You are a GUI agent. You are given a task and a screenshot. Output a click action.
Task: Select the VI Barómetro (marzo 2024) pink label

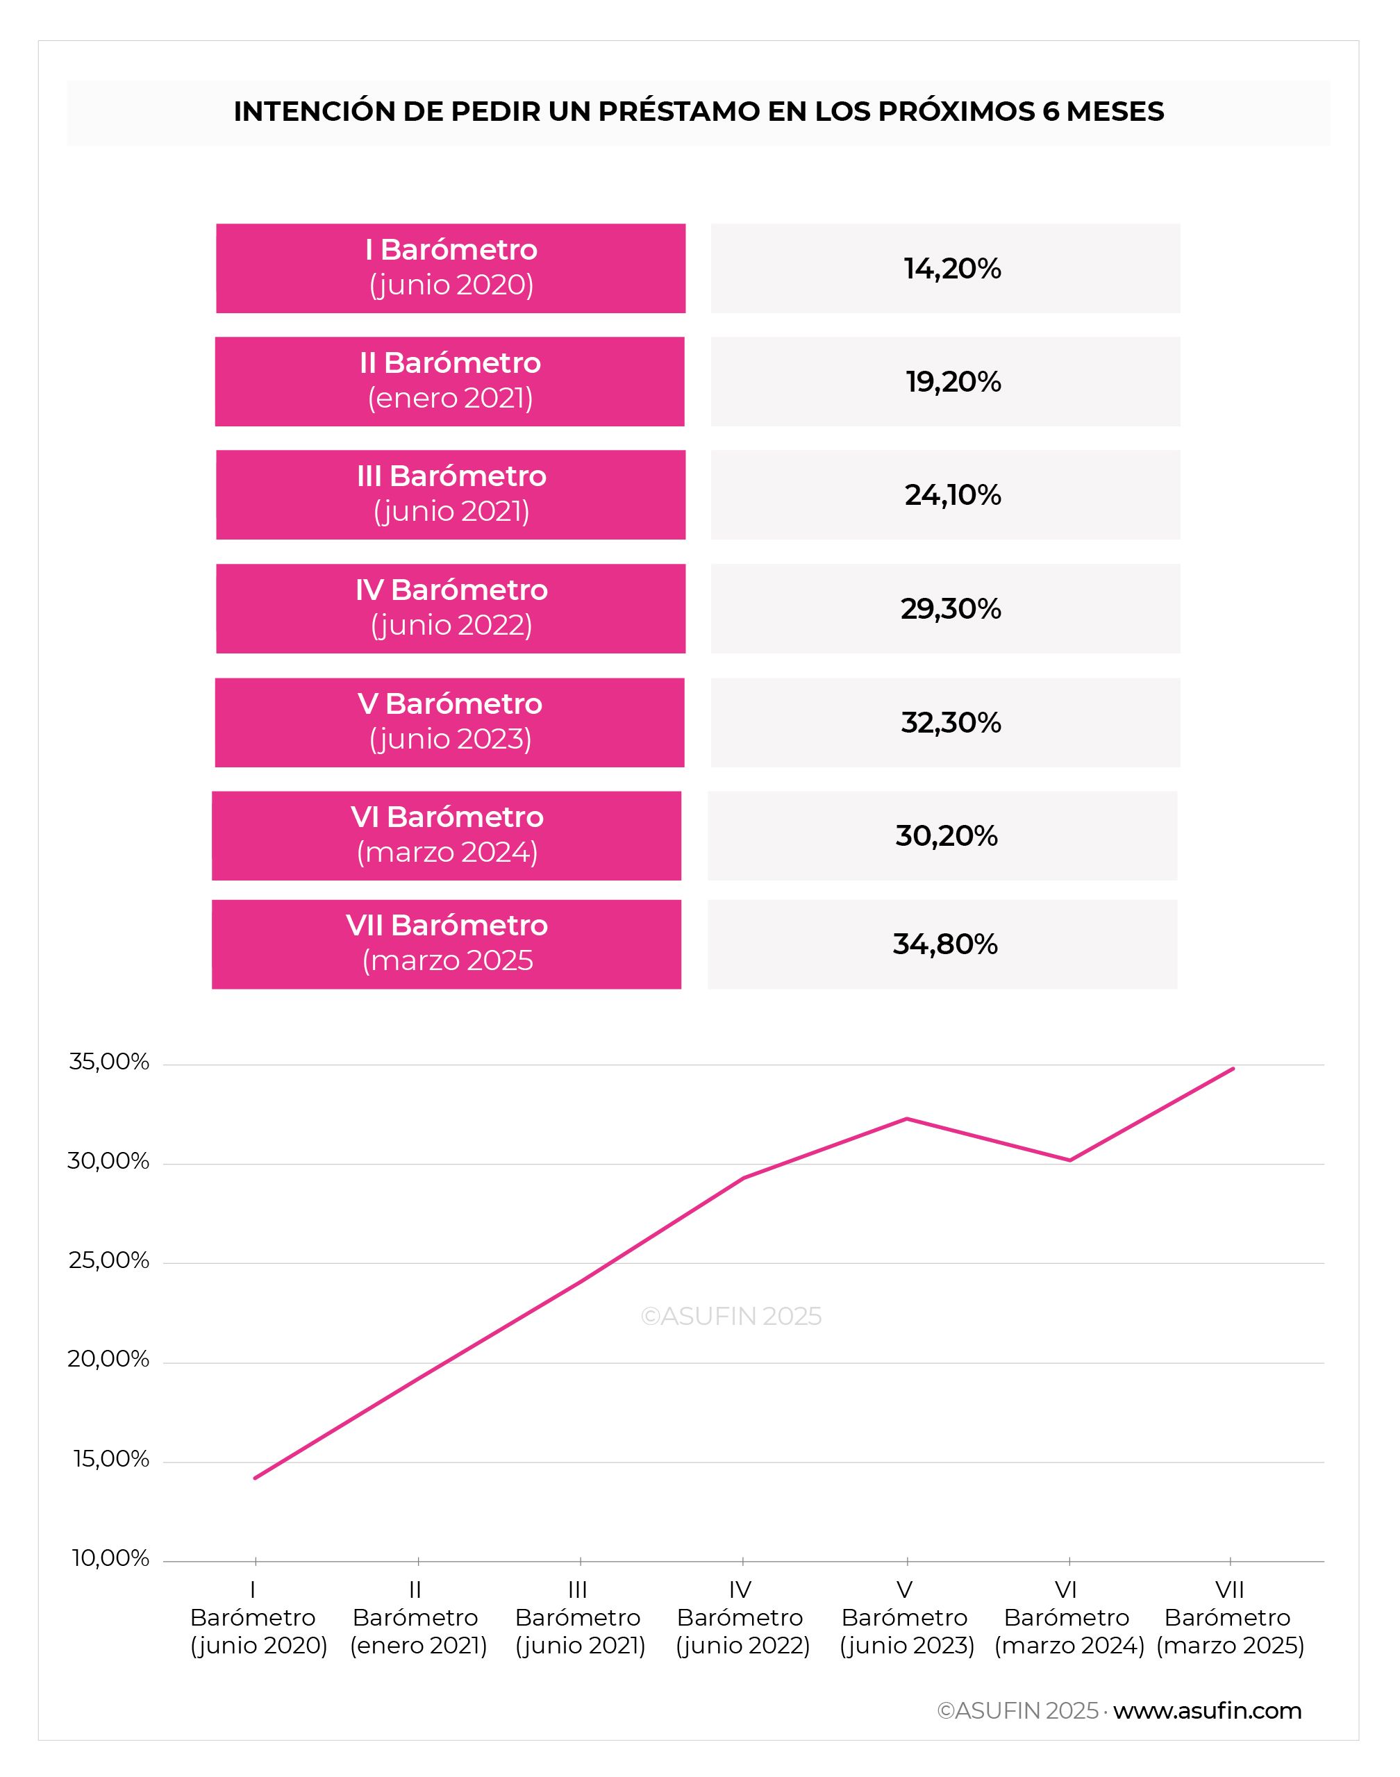coord(447,835)
